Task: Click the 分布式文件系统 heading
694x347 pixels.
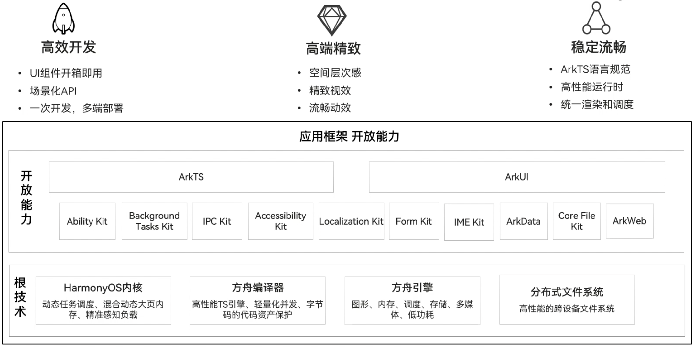Action: (x=567, y=292)
